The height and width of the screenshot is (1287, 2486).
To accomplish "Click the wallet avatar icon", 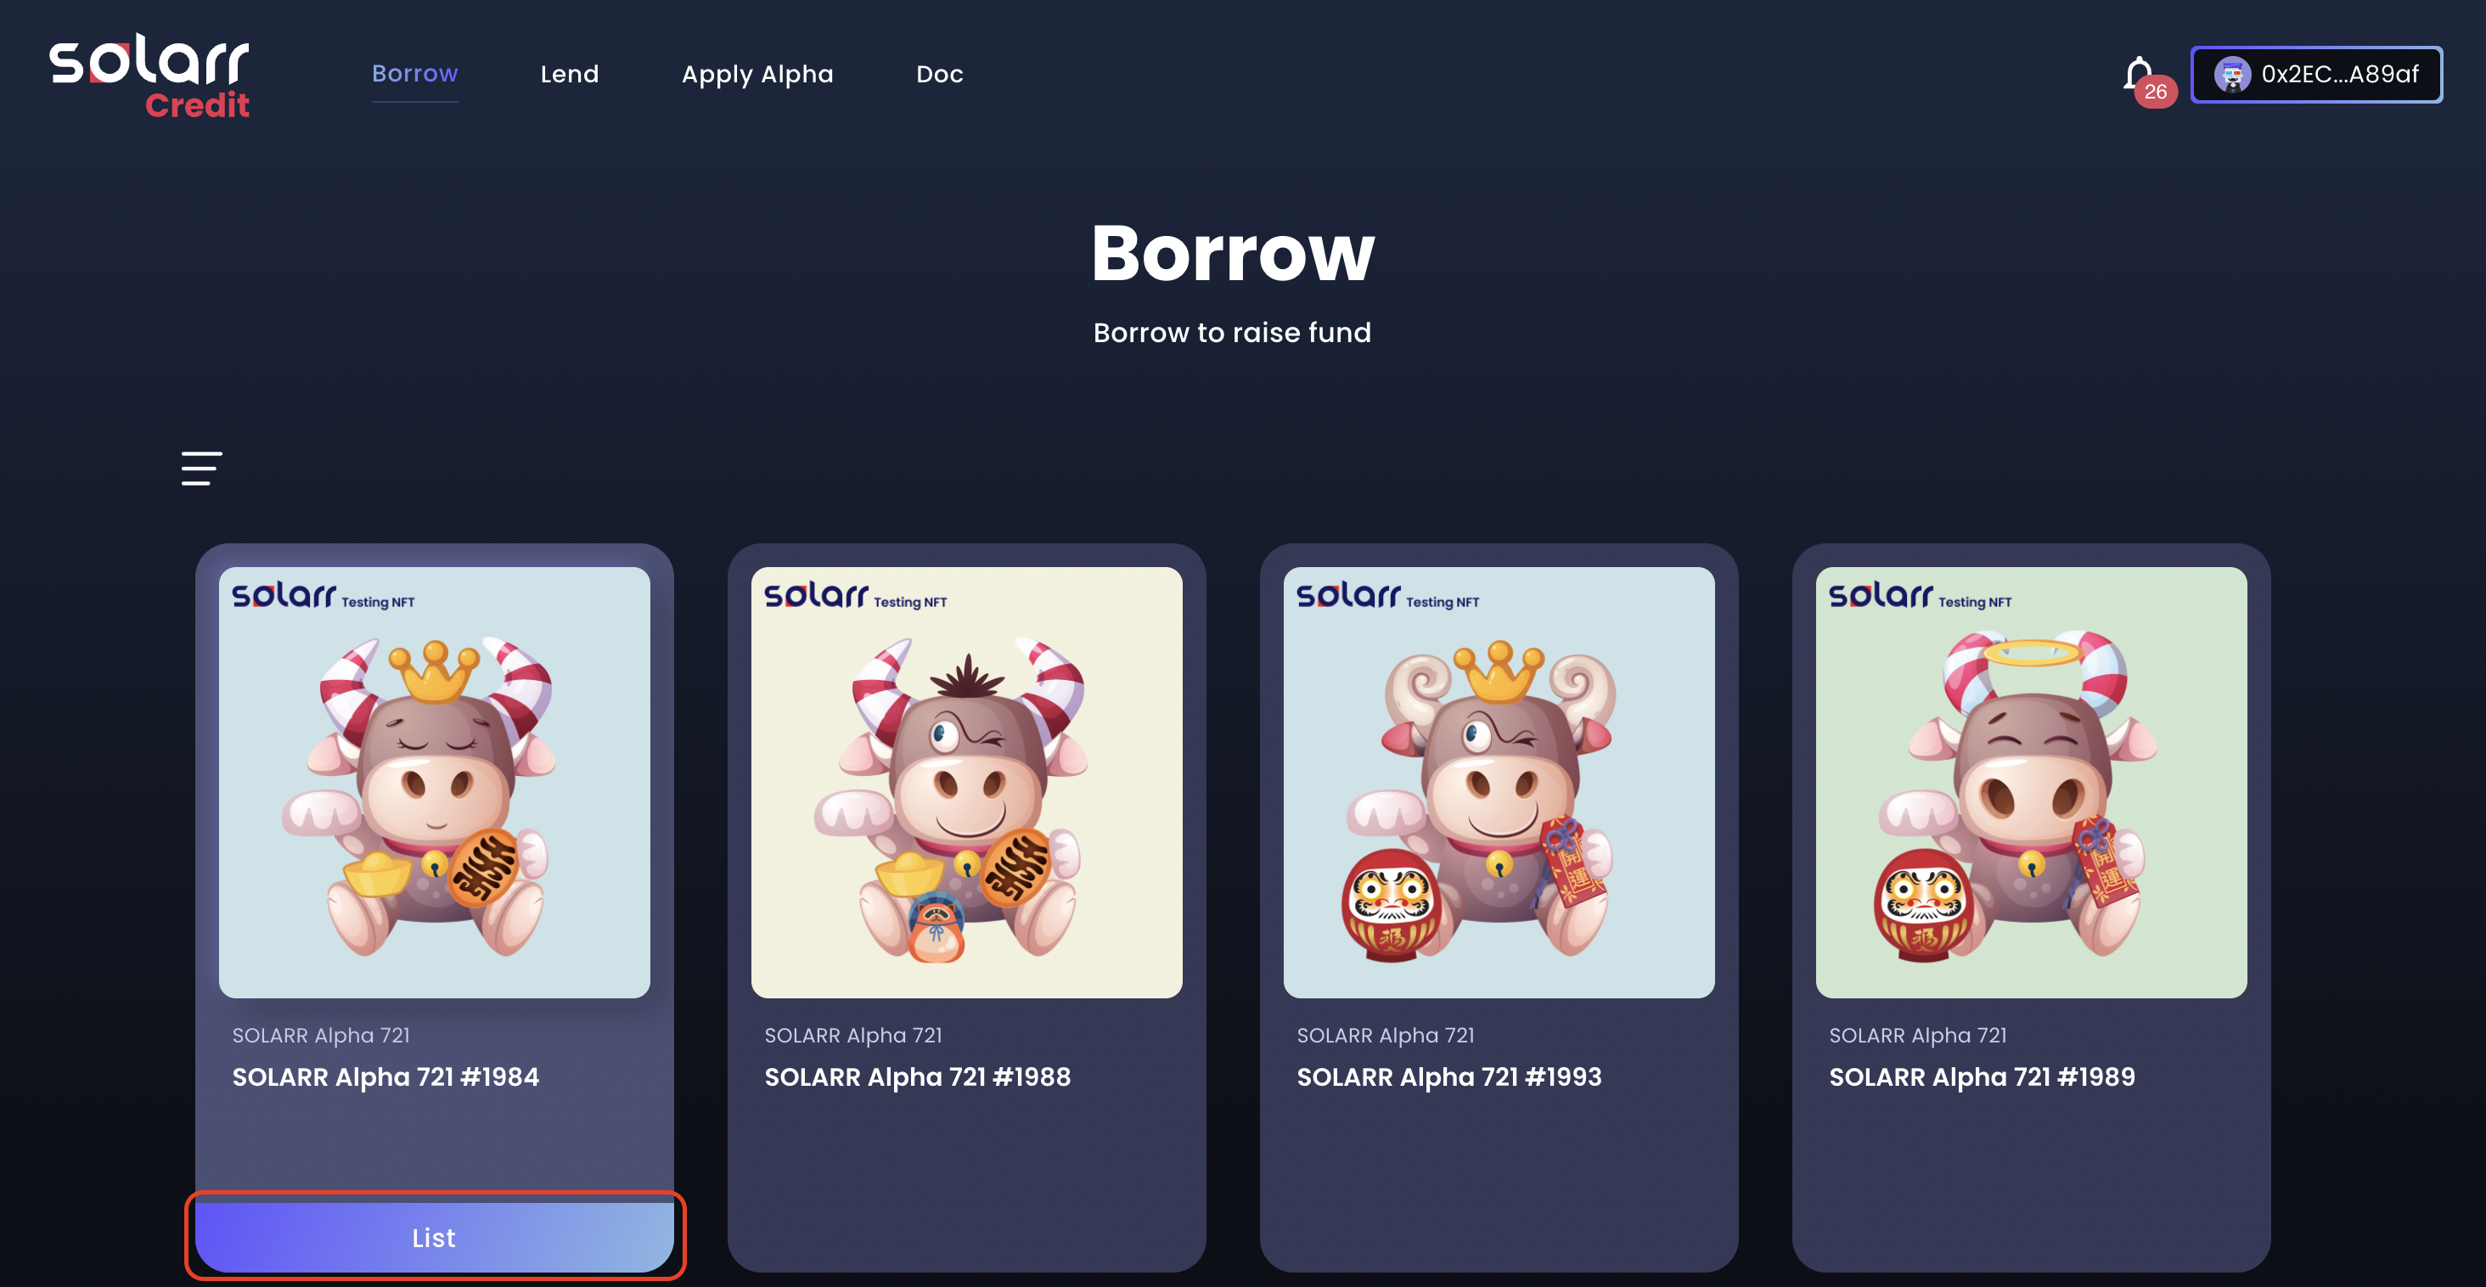I will (2232, 75).
